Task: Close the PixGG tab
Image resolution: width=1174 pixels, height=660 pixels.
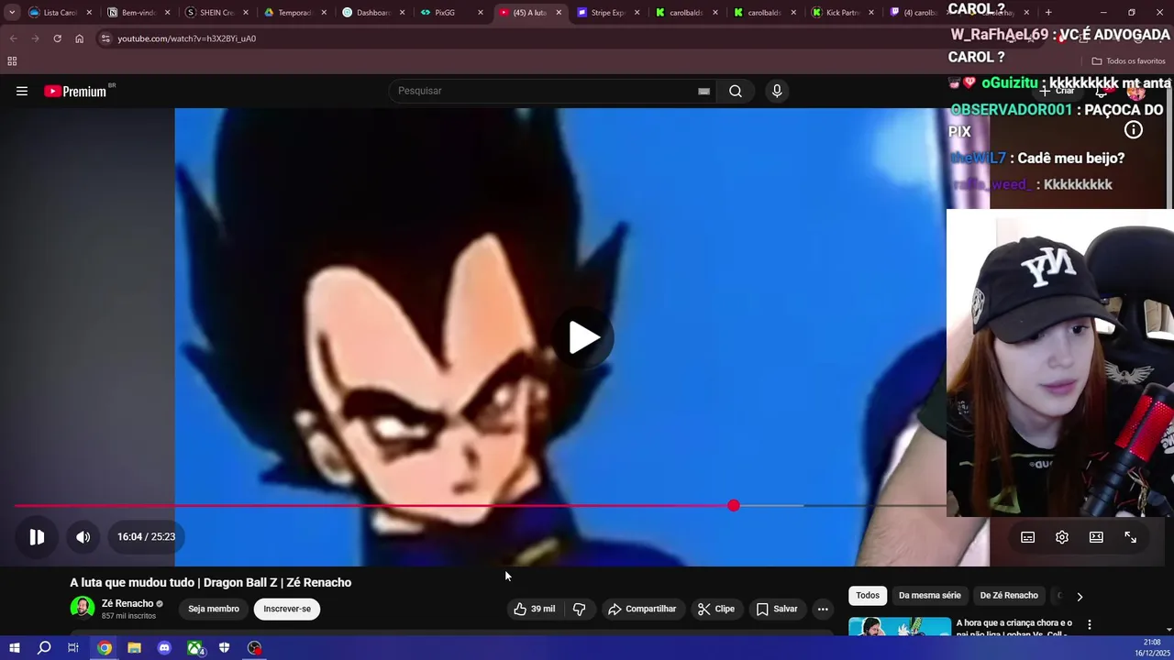Action: pos(481,13)
